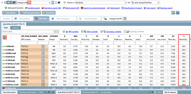Click the Find in table input field

coord(28,31)
